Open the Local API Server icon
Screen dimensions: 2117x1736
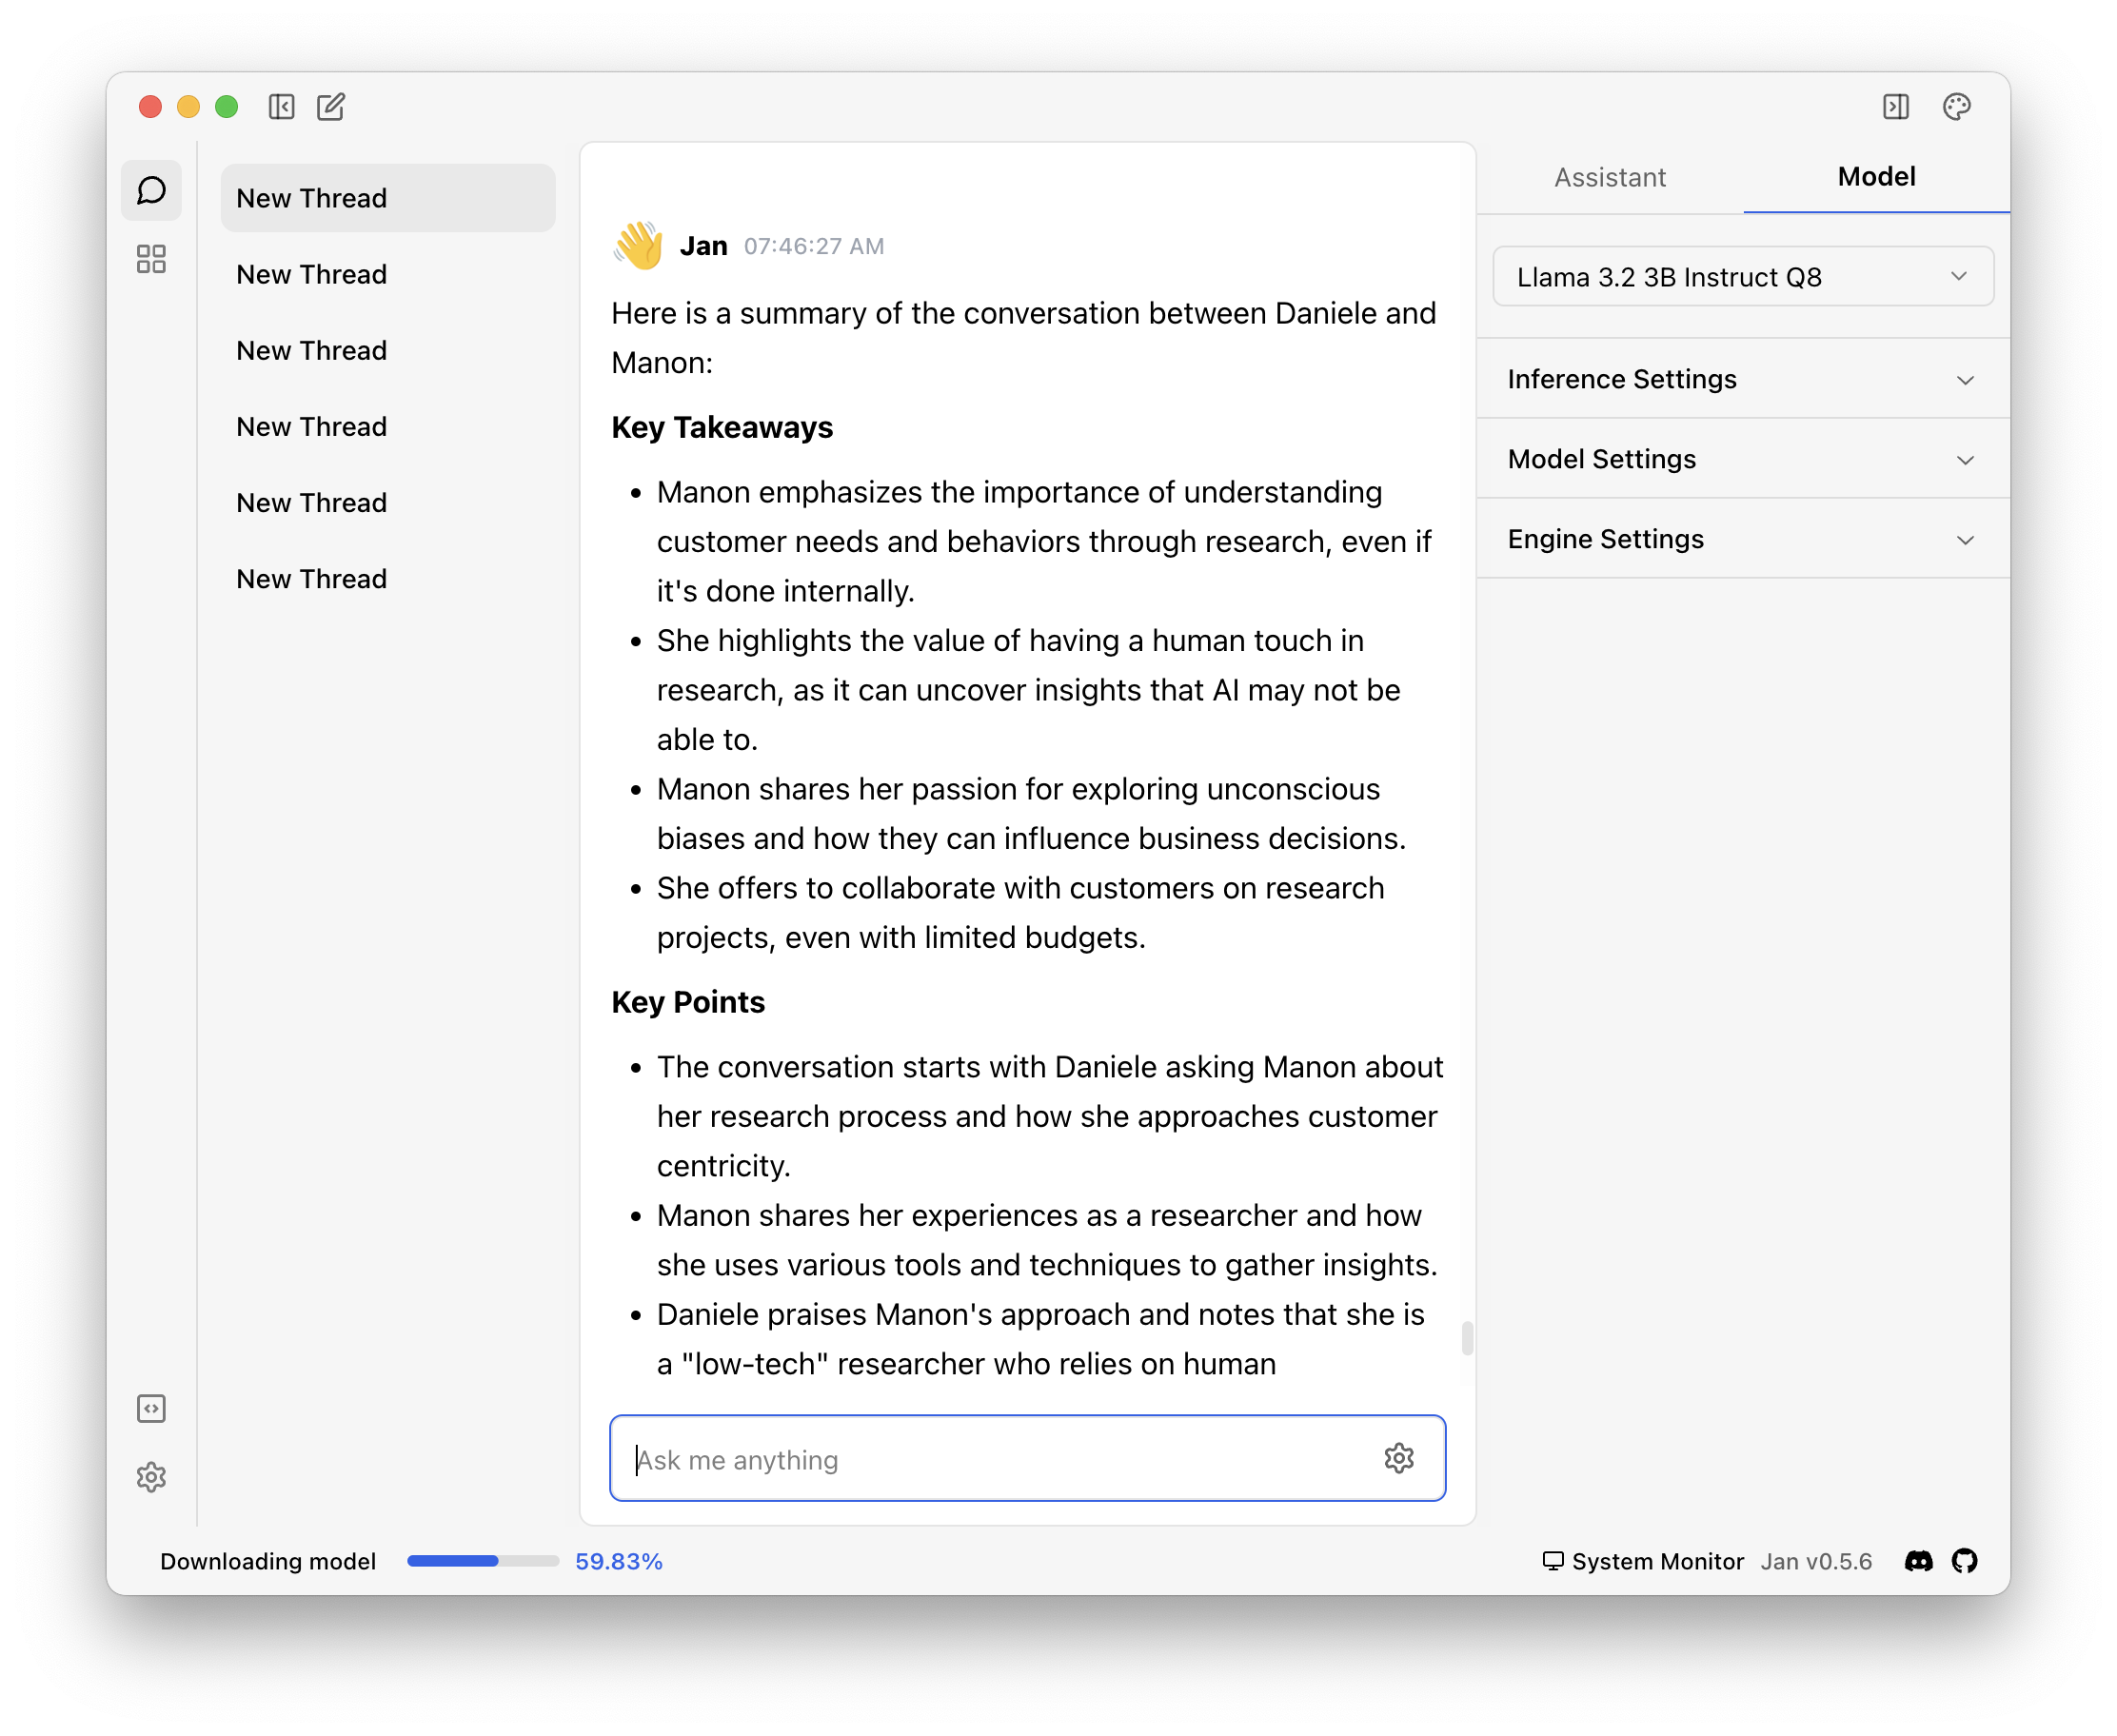(x=151, y=1409)
